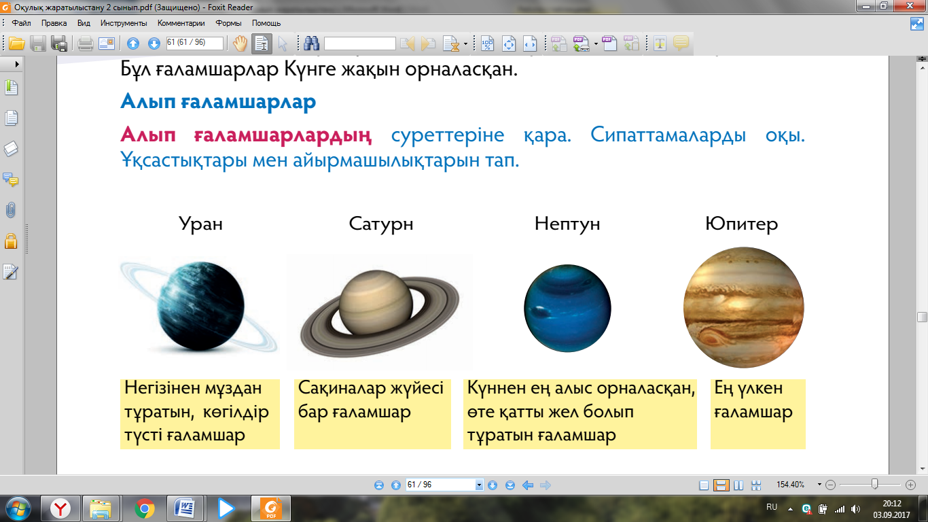928x522 pixels.
Task: Open the Комментарии menu
Action: click(181, 22)
